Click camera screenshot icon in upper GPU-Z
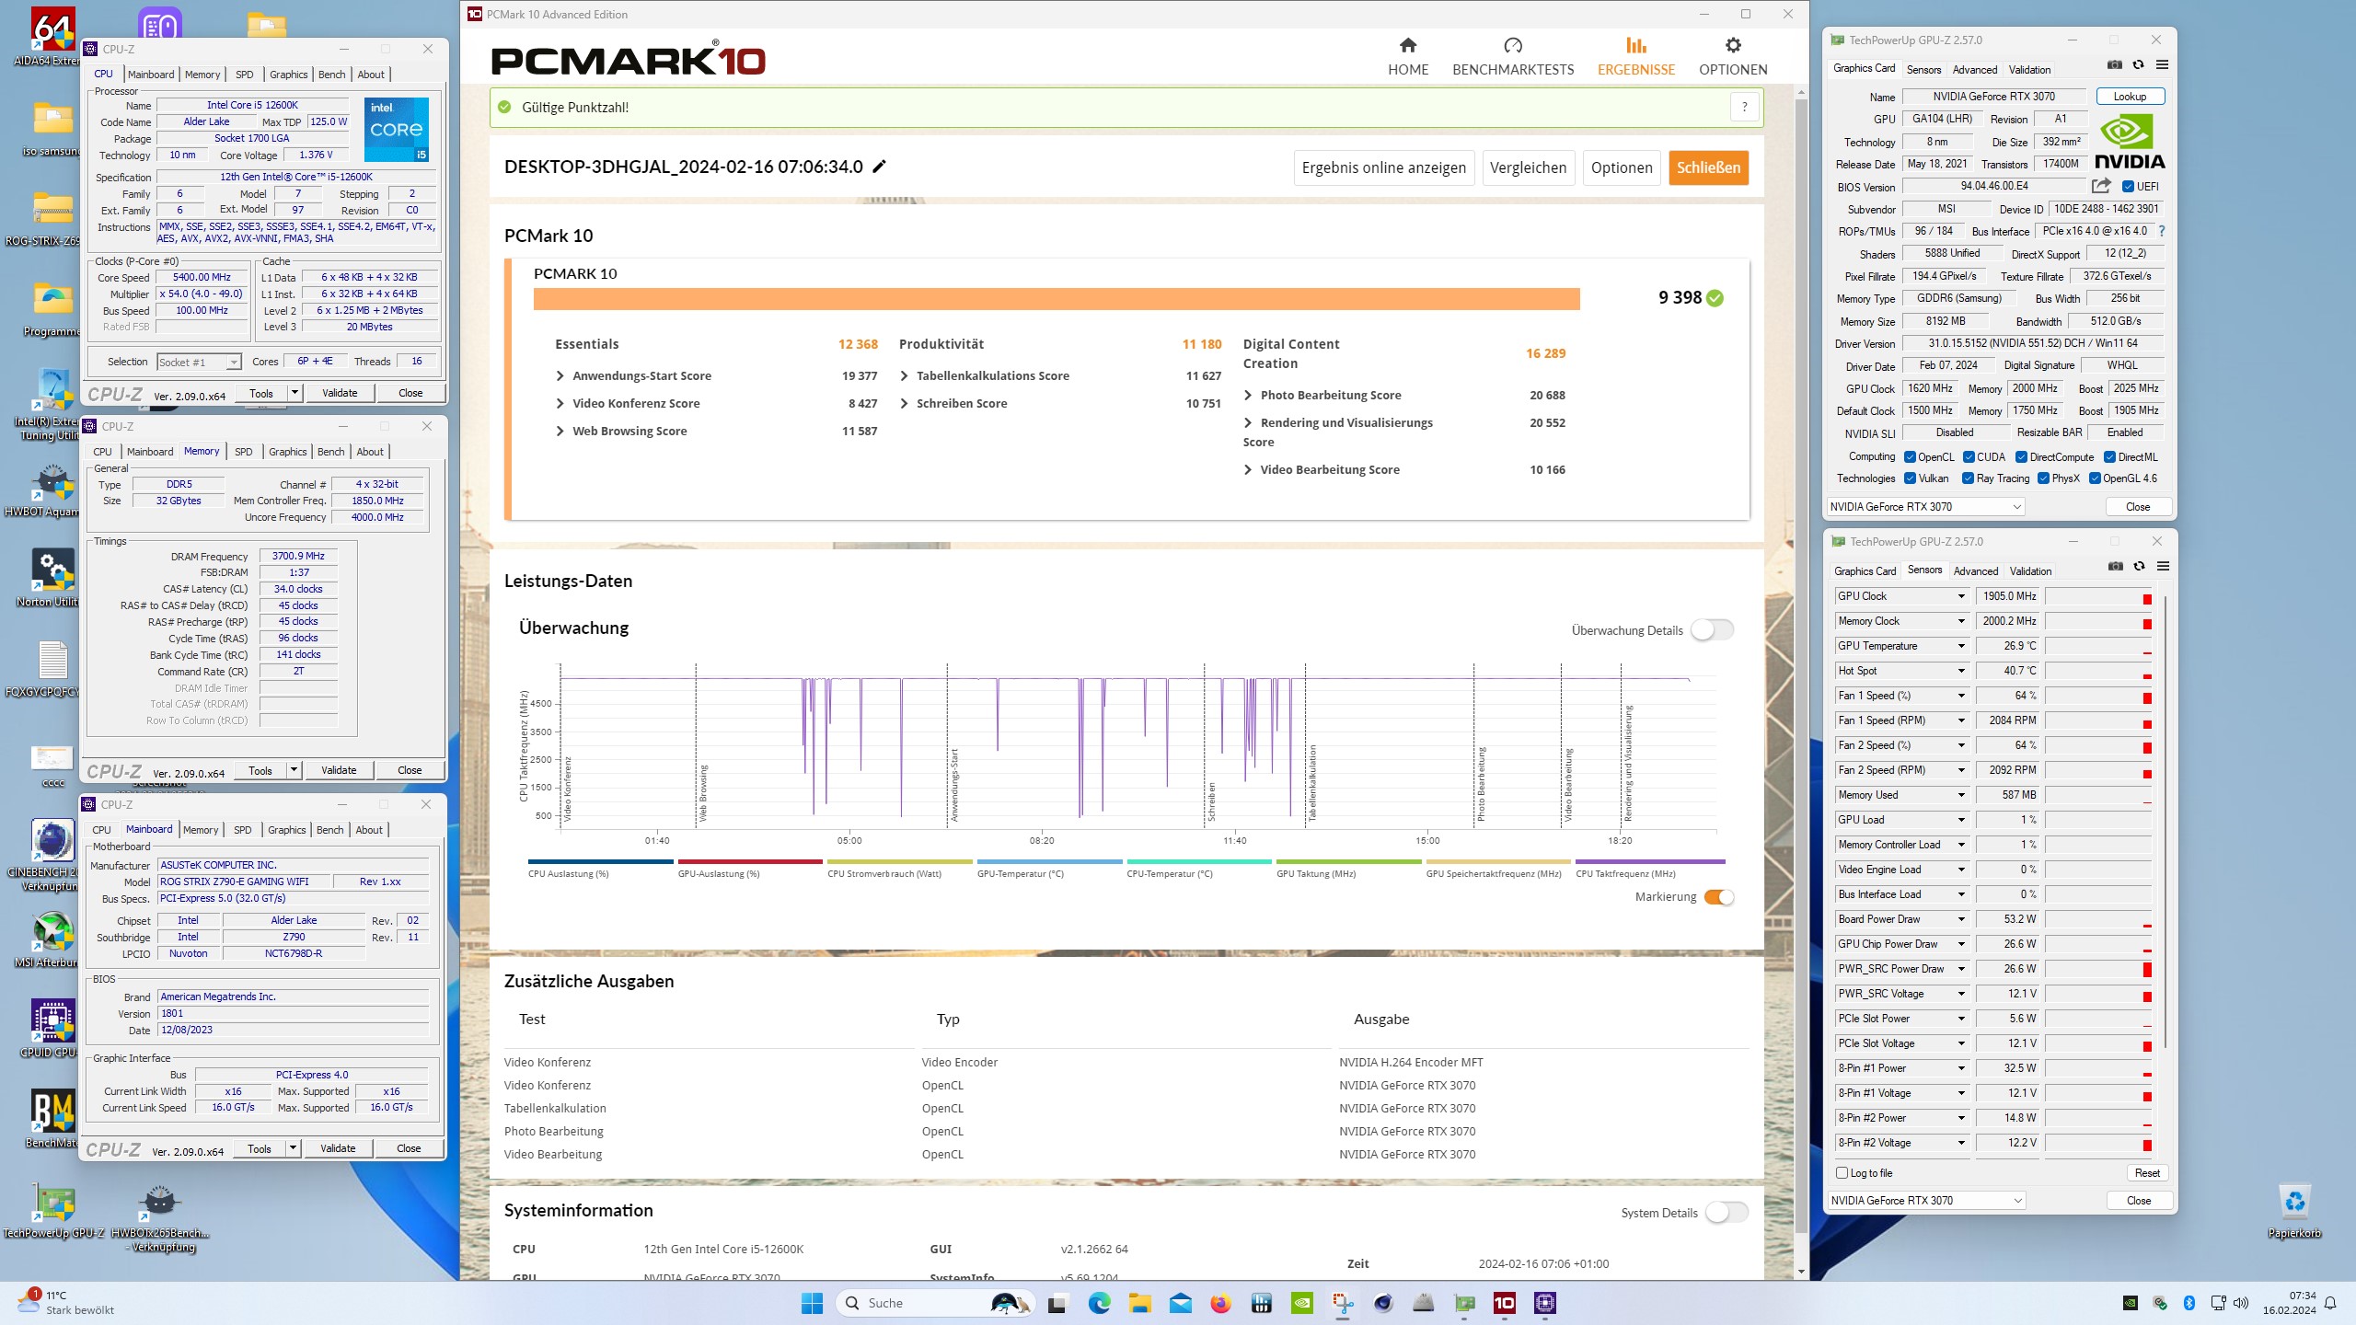The image size is (2356, 1325). 2115,65
